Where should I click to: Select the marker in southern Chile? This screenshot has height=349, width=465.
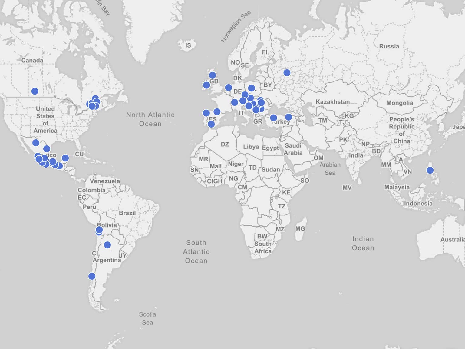point(92,276)
